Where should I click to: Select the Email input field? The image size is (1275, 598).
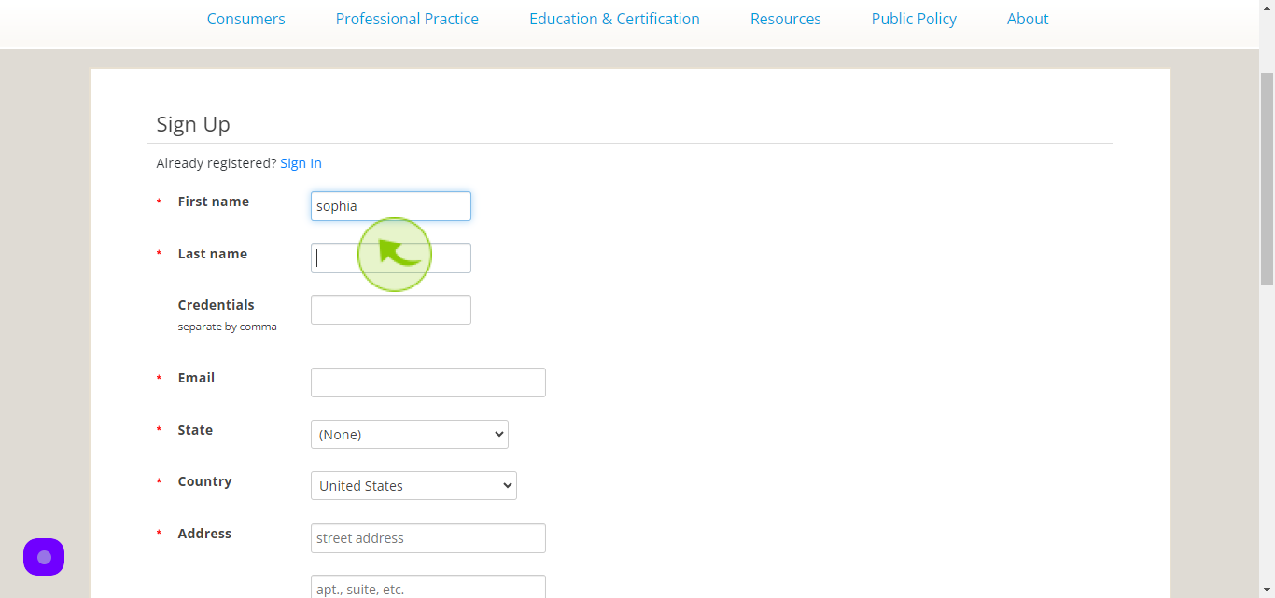coord(428,382)
